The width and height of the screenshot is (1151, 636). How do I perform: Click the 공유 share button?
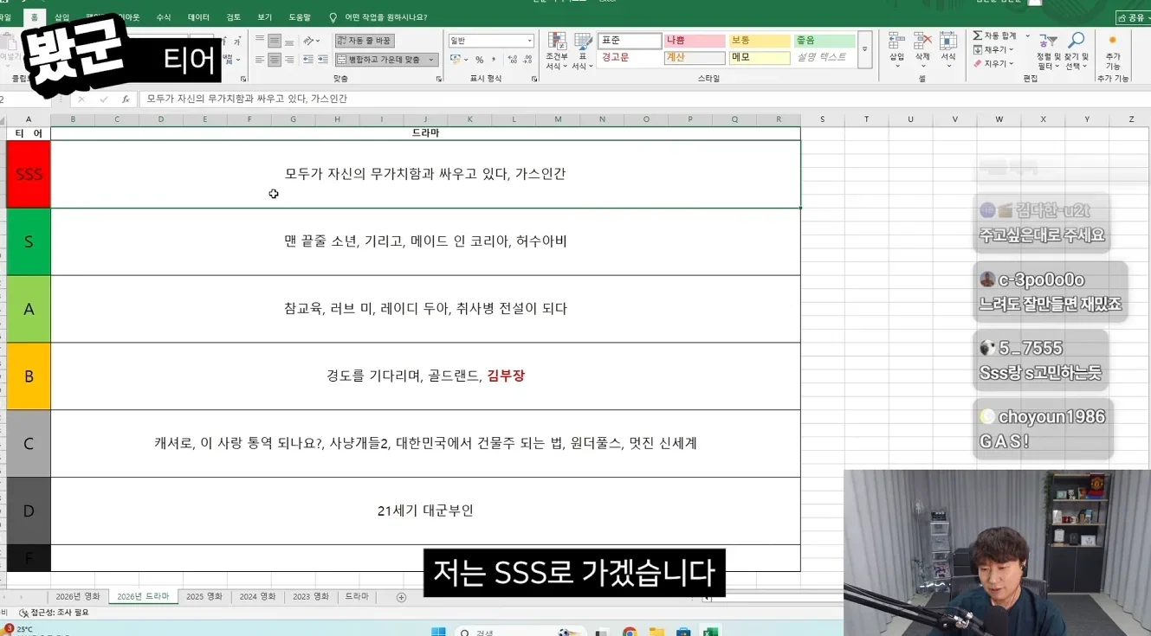point(1133,17)
